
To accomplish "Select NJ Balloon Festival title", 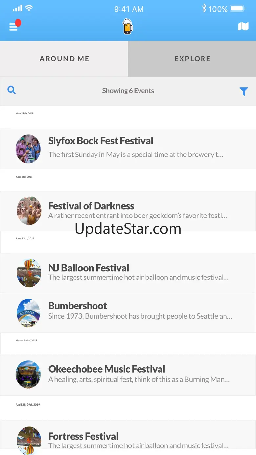I will click(x=89, y=268).
